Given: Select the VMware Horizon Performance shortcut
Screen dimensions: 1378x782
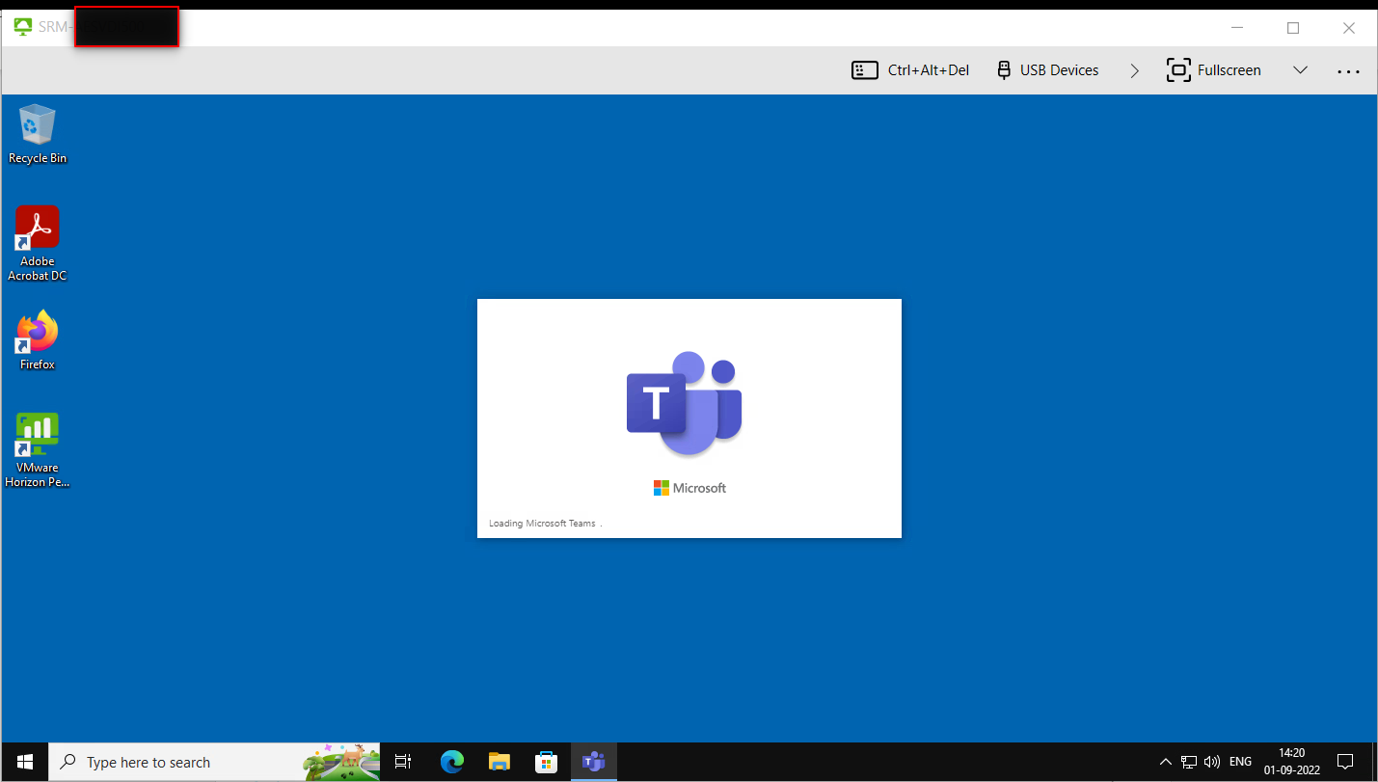Looking at the screenshot, I should click(38, 450).
